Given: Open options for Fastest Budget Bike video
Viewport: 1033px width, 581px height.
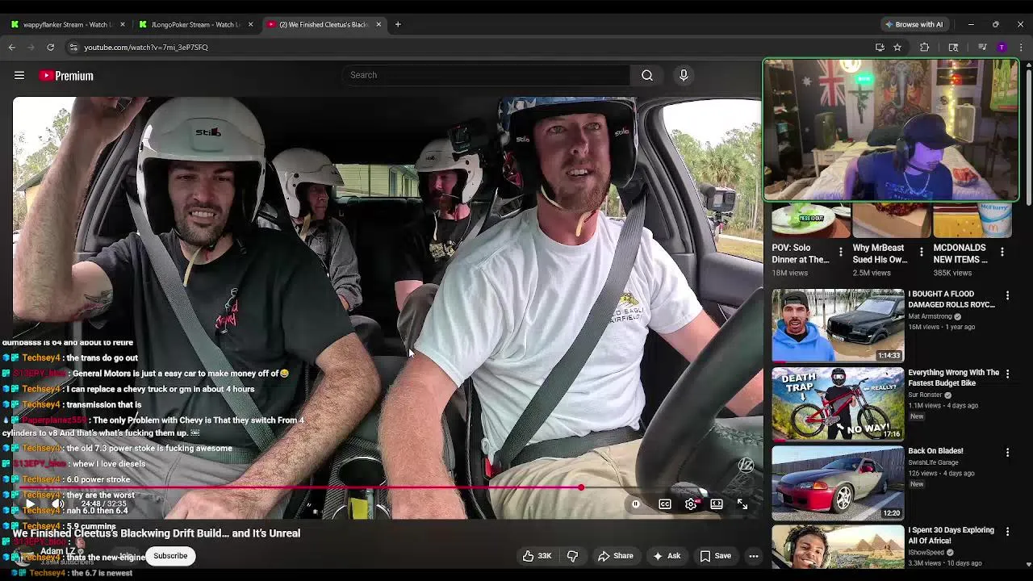Looking at the screenshot, I should (1007, 374).
